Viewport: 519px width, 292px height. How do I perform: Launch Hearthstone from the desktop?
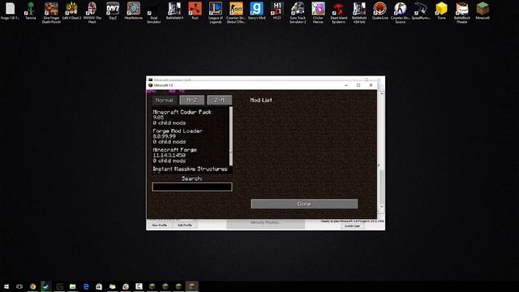(x=133, y=11)
